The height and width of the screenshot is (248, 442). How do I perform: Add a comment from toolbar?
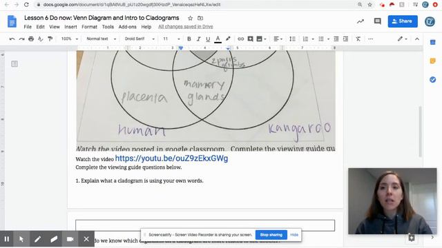click(x=250, y=39)
